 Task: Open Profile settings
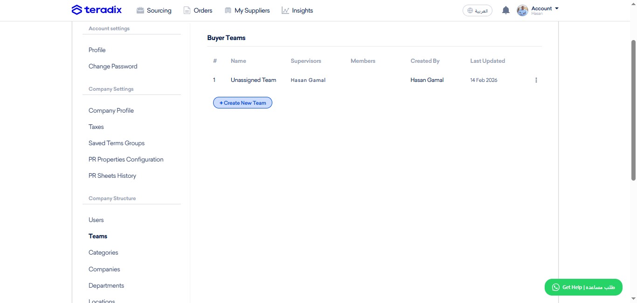[x=97, y=50]
